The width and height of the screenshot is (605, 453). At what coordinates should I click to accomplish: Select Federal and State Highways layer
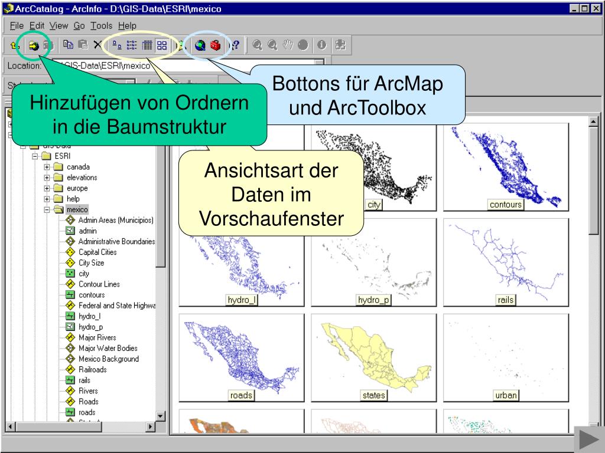click(117, 306)
